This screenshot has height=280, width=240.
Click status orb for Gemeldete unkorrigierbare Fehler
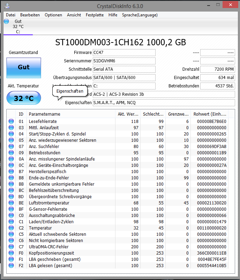point(11,184)
